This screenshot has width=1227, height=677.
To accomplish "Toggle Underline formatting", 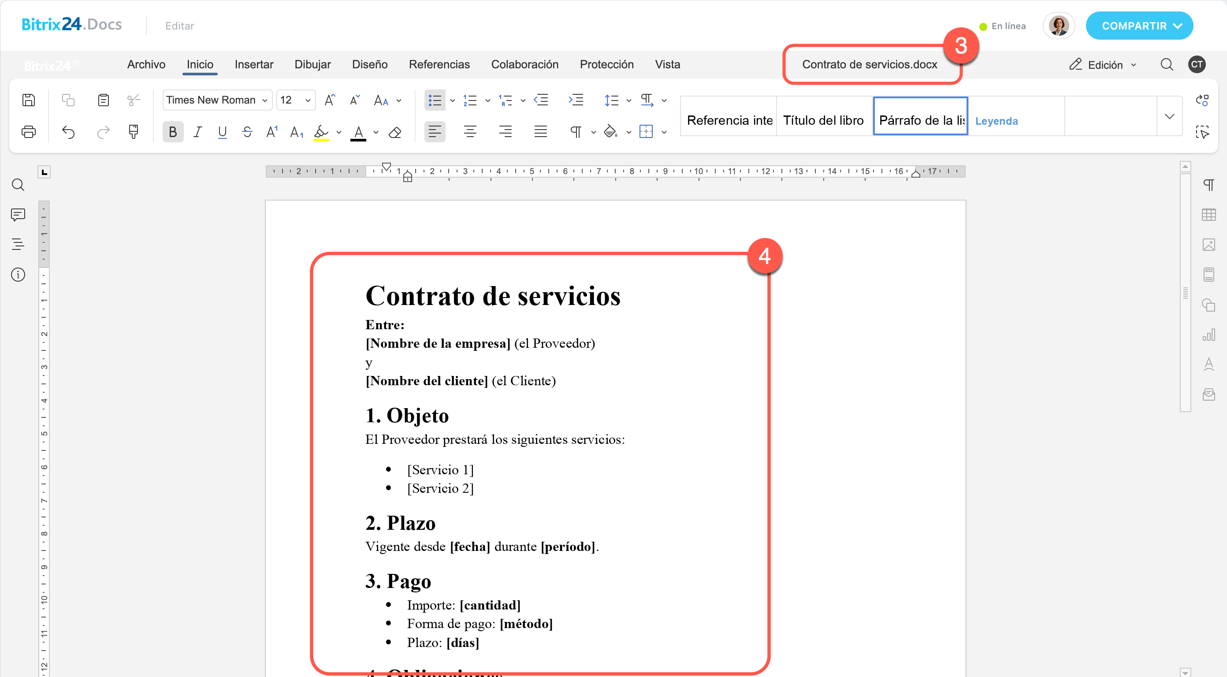I will click(222, 132).
